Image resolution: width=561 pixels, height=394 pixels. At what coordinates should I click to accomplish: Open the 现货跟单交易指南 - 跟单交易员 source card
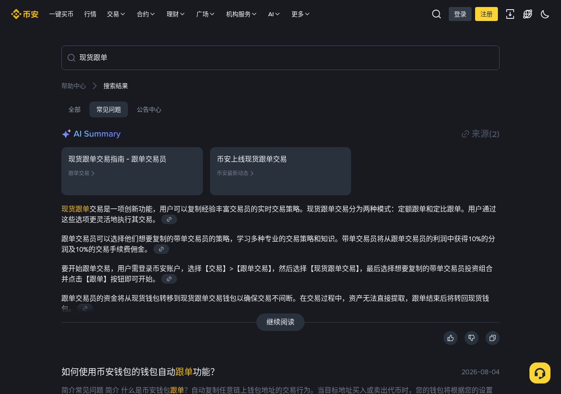tap(132, 171)
